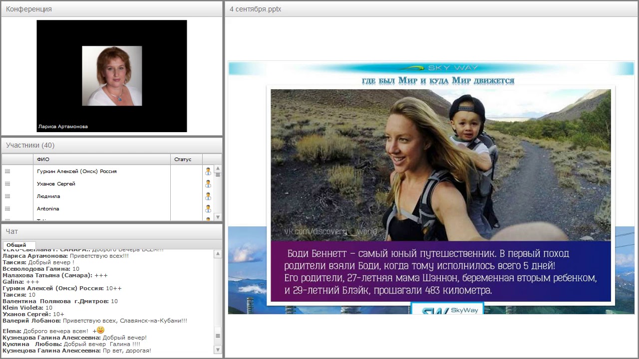Click Galina's +++ chat message
This screenshot has height=359, width=639.
coord(20,282)
